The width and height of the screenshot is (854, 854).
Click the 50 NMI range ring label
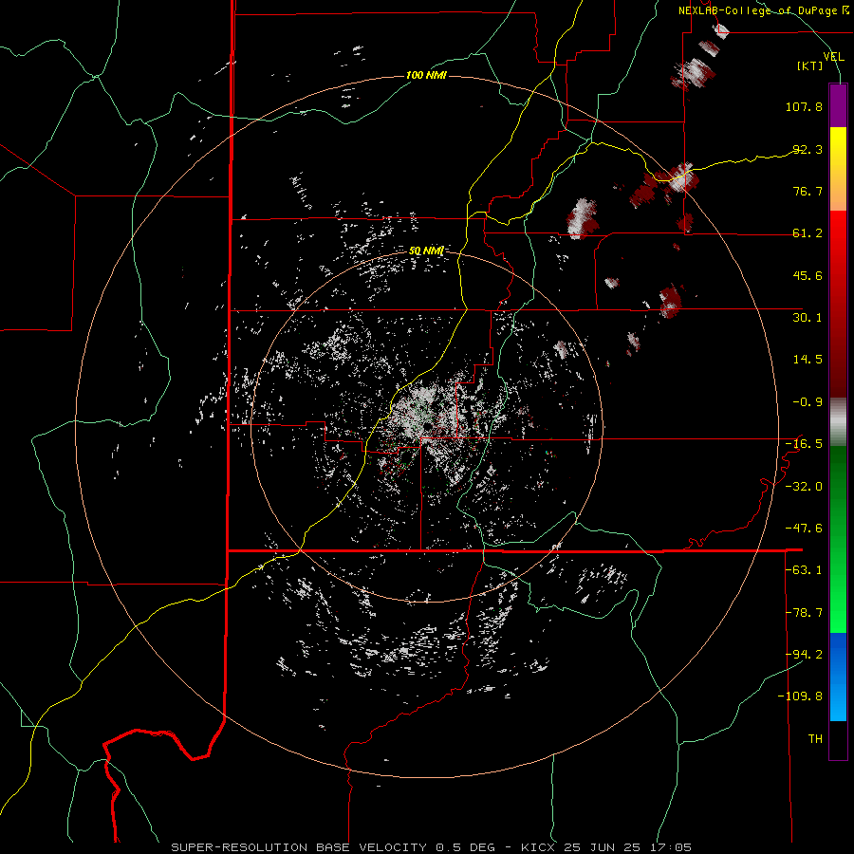(x=426, y=251)
